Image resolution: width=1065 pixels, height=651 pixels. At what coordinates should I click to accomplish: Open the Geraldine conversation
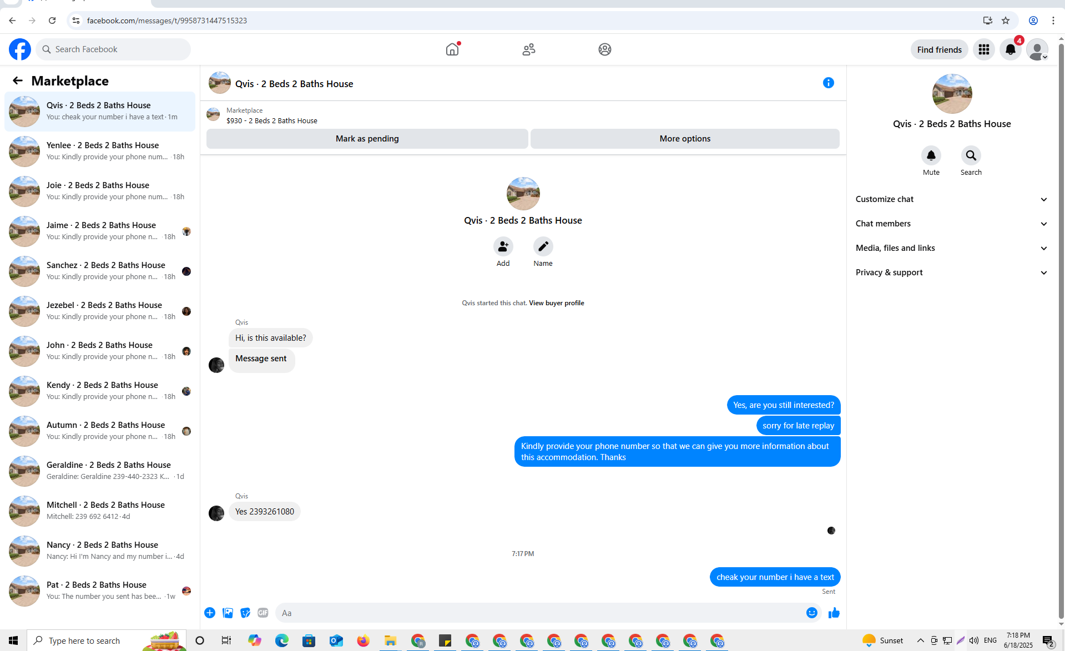click(100, 471)
